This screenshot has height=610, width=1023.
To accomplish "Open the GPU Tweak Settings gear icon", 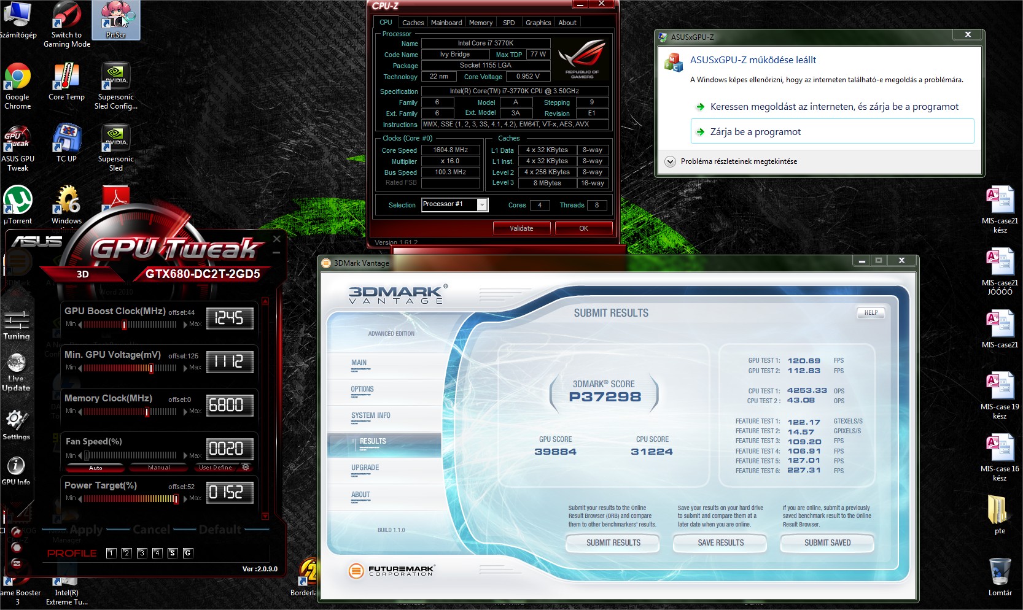I will 17,425.
